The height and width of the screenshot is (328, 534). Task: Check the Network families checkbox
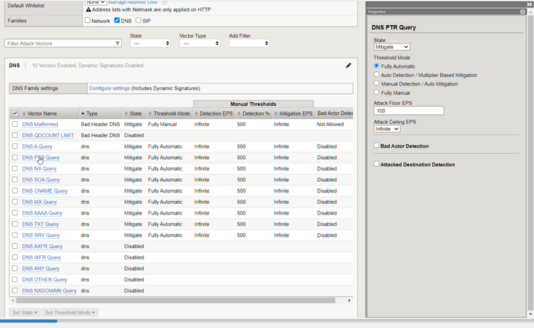click(x=88, y=21)
